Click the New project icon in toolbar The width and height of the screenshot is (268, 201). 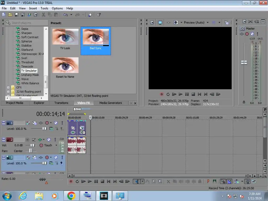(4, 15)
